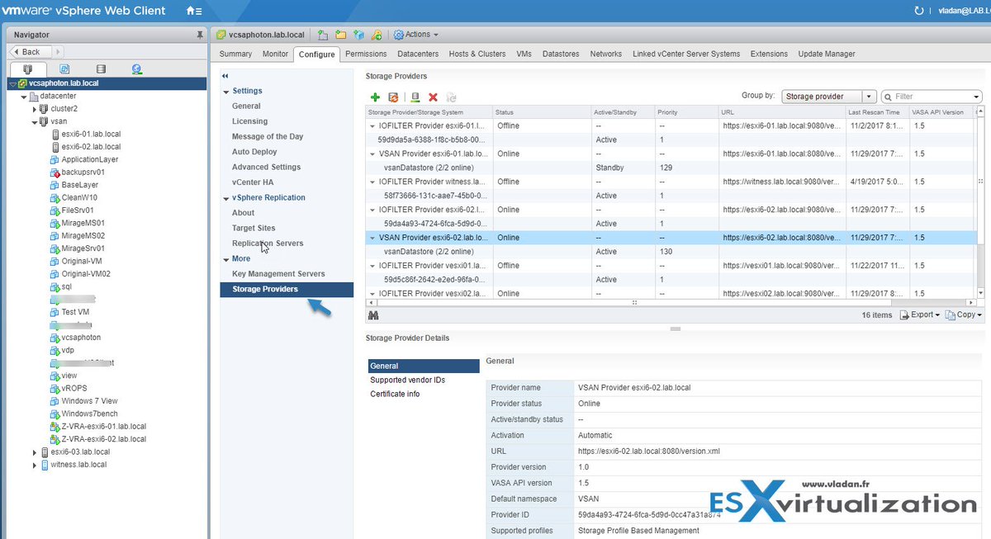The height and width of the screenshot is (539, 991).
Task: Open the Hosts & Clusters tab
Action: (477, 54)
